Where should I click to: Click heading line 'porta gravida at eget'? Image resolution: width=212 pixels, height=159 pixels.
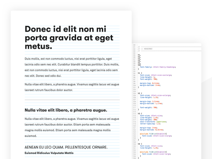click(69, 38)
